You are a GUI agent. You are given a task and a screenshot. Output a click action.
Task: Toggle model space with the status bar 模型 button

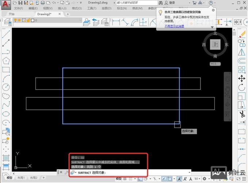click(119, 179)
